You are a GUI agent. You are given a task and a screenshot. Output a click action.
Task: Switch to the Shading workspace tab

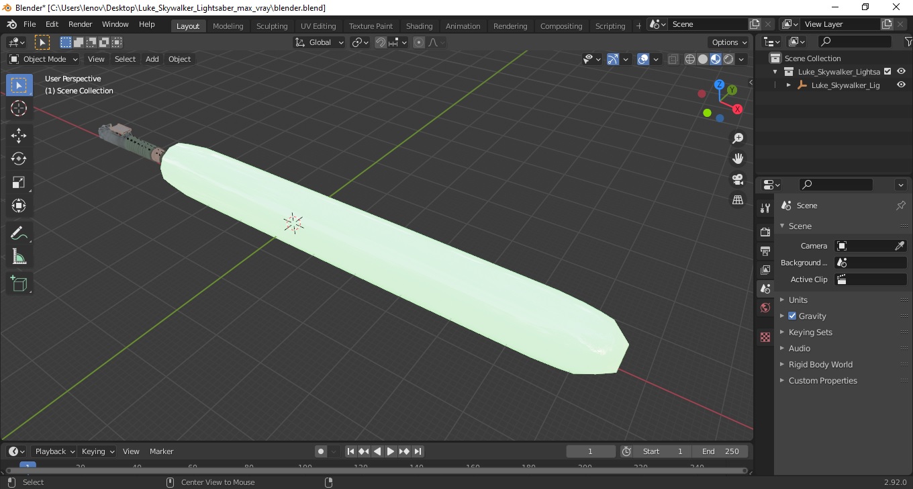[x=420, y=26]
